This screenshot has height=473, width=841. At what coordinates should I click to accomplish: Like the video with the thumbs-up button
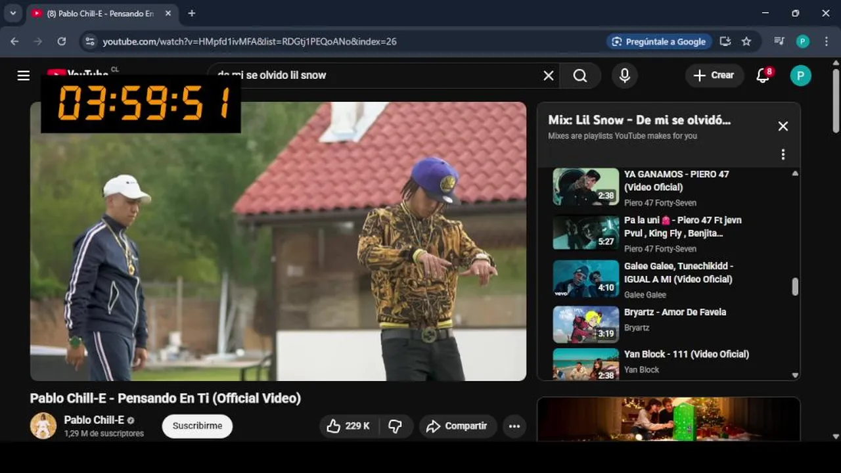(x=348, y=426)
